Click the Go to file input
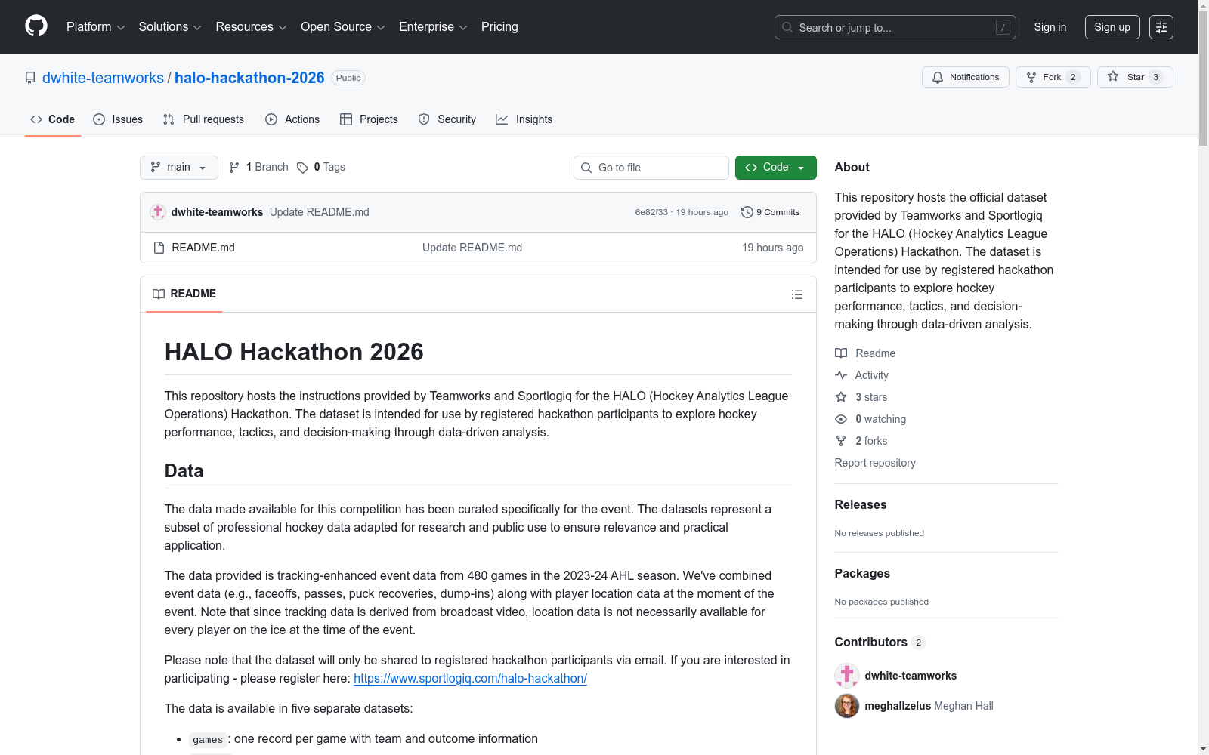The height and width of the screenshot is (755, 1209). click(651, 168)
